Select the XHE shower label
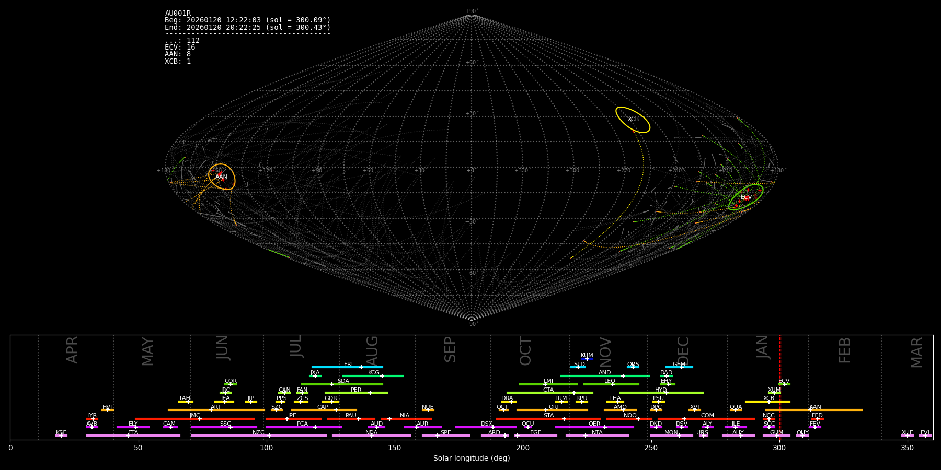 point(908,433)
